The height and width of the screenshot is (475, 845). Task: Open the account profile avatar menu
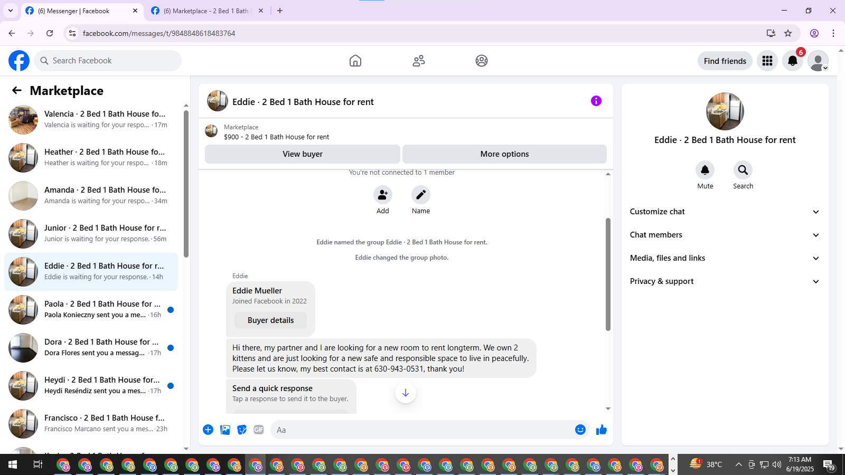[x=818, y=61]
